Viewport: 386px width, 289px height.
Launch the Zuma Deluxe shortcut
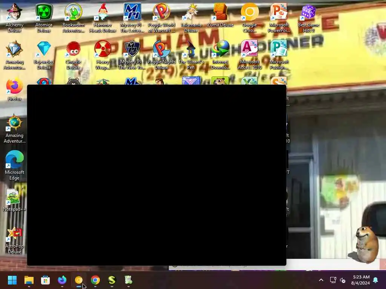(220, 15)
